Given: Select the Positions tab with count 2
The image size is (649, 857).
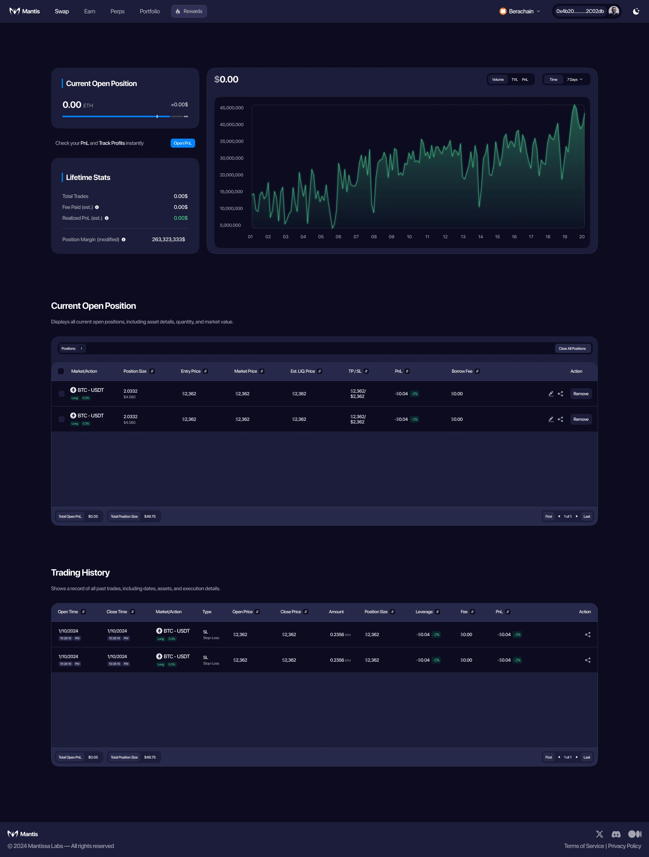Looking at the screenshot, I should (72, 348).
